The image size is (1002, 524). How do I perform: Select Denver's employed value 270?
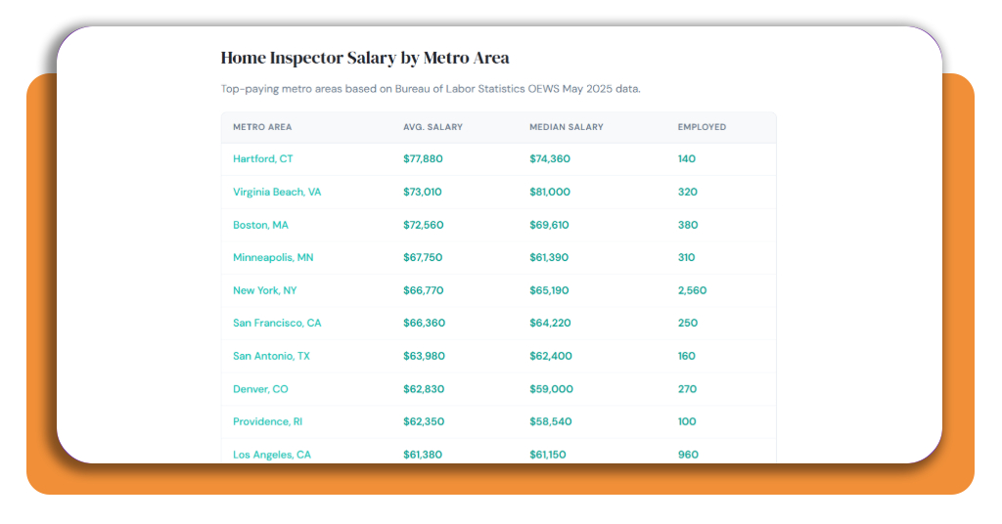pyautogui.click(x=687, y=389)
